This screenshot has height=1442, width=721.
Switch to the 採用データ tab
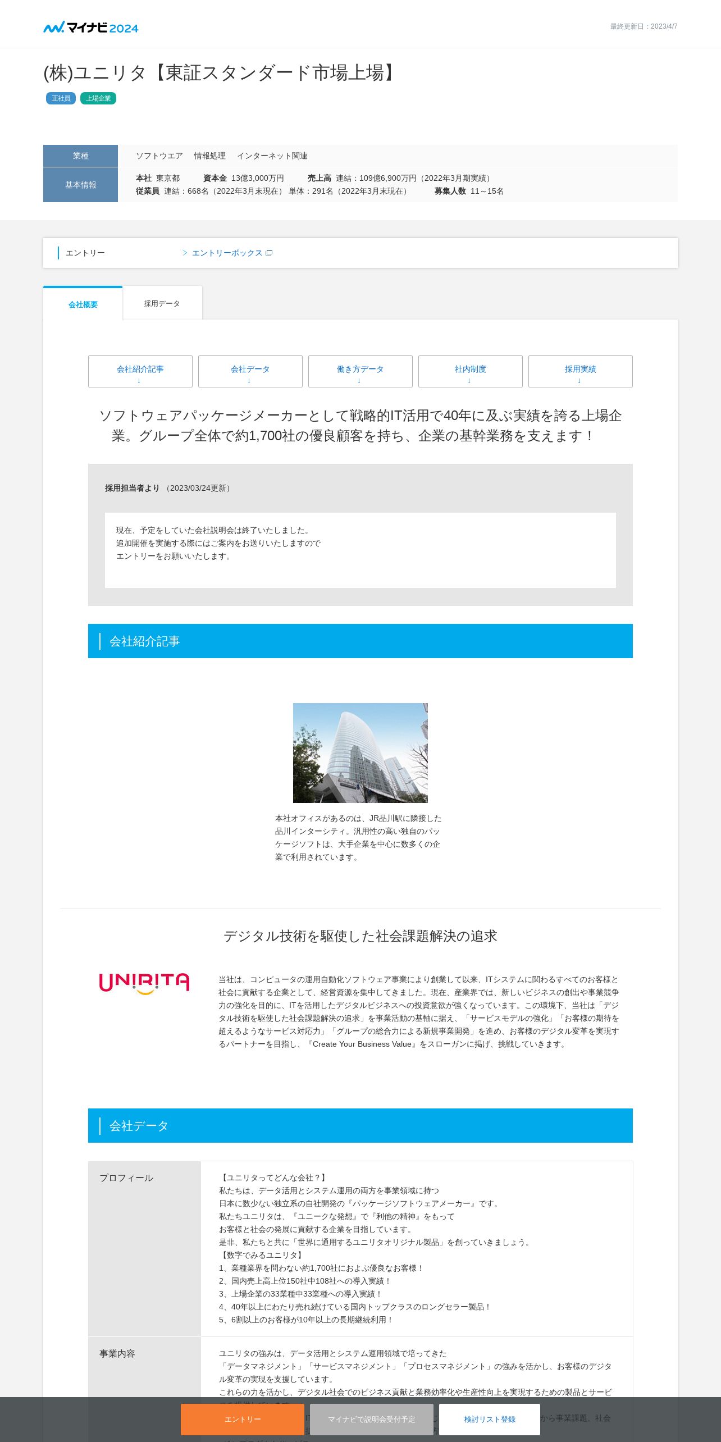(x=162, y=303)
